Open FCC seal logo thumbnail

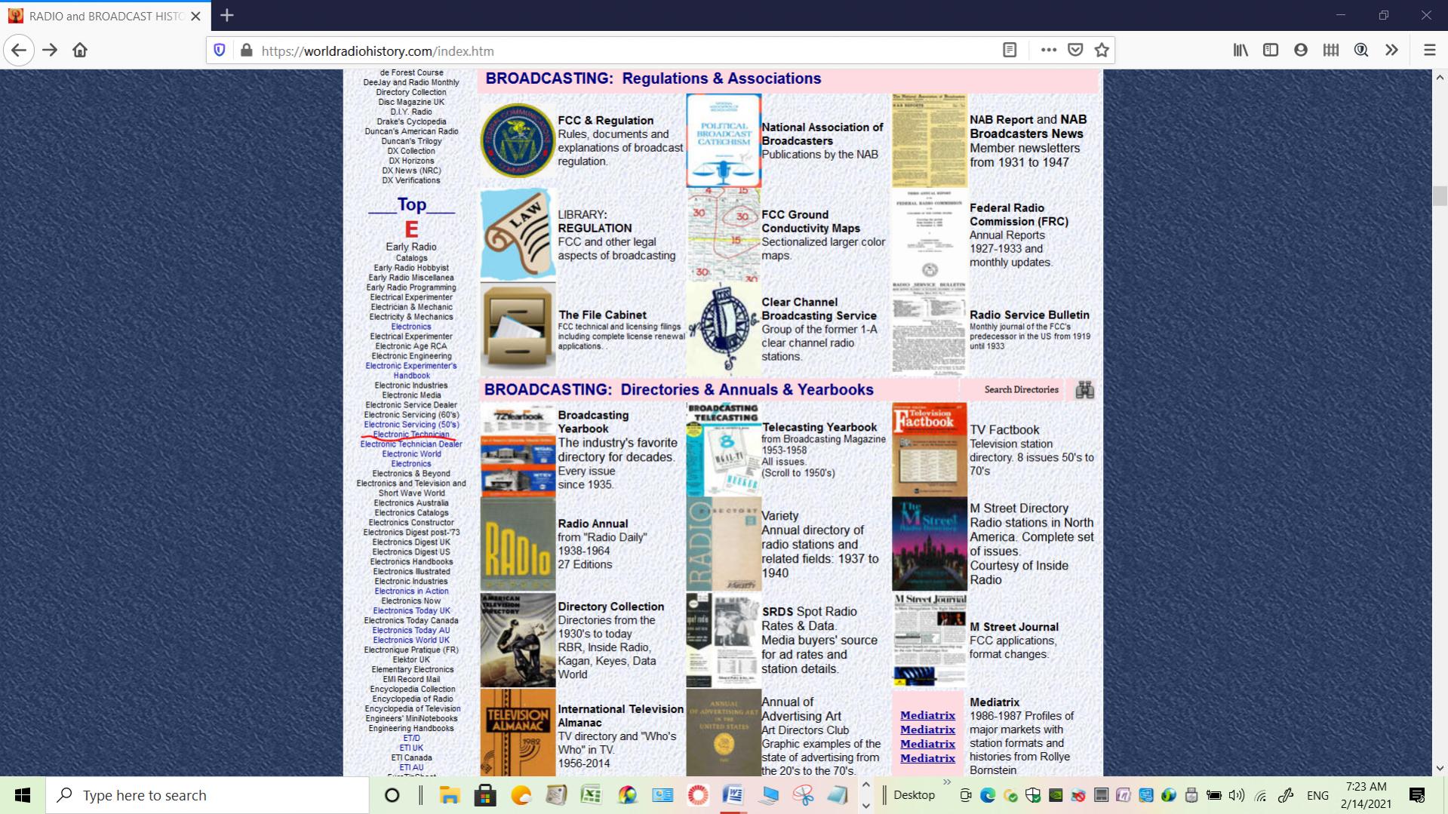pos(518,140)
